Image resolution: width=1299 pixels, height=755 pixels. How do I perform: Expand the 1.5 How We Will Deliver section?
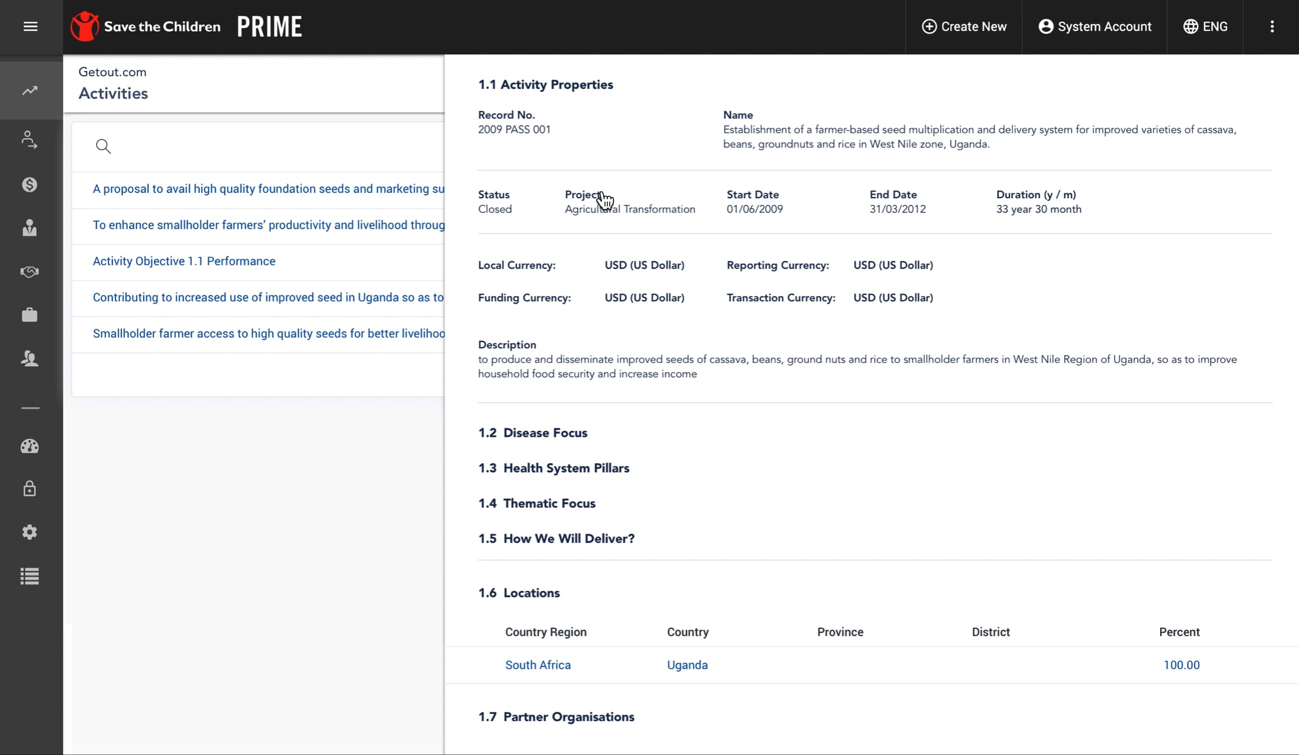click(x=556, y=538)
